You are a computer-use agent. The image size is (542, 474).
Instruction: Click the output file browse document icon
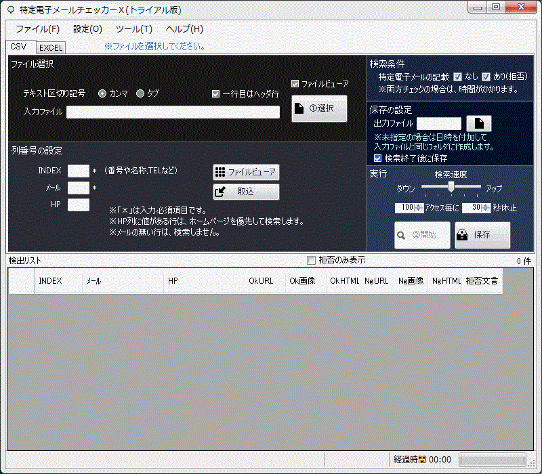click(479, 123)
